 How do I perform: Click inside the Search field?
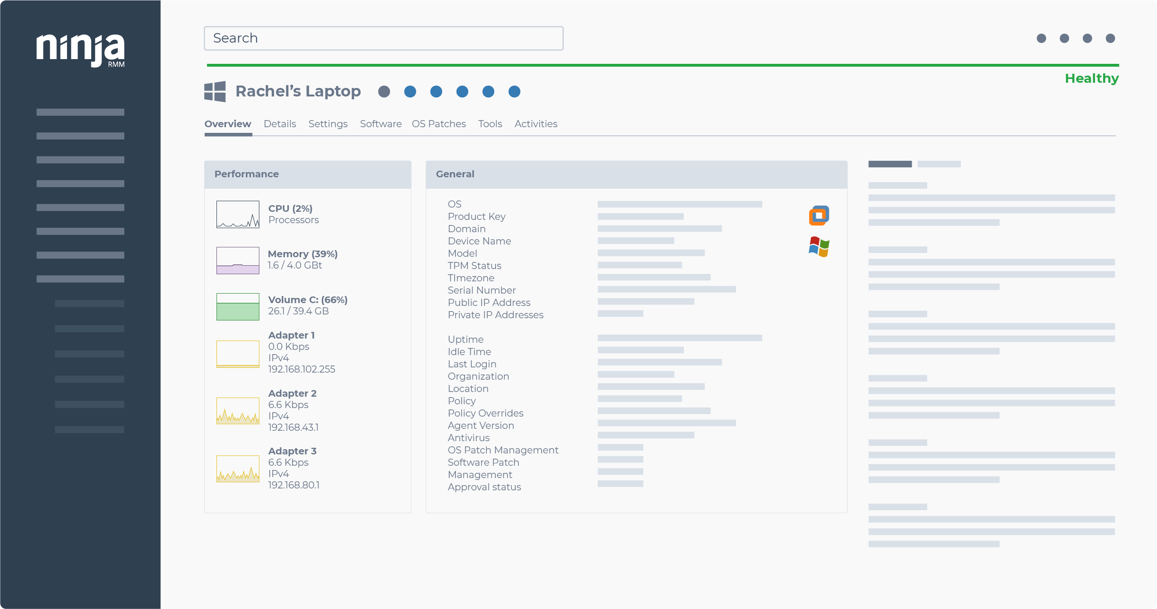coord(383,38)
